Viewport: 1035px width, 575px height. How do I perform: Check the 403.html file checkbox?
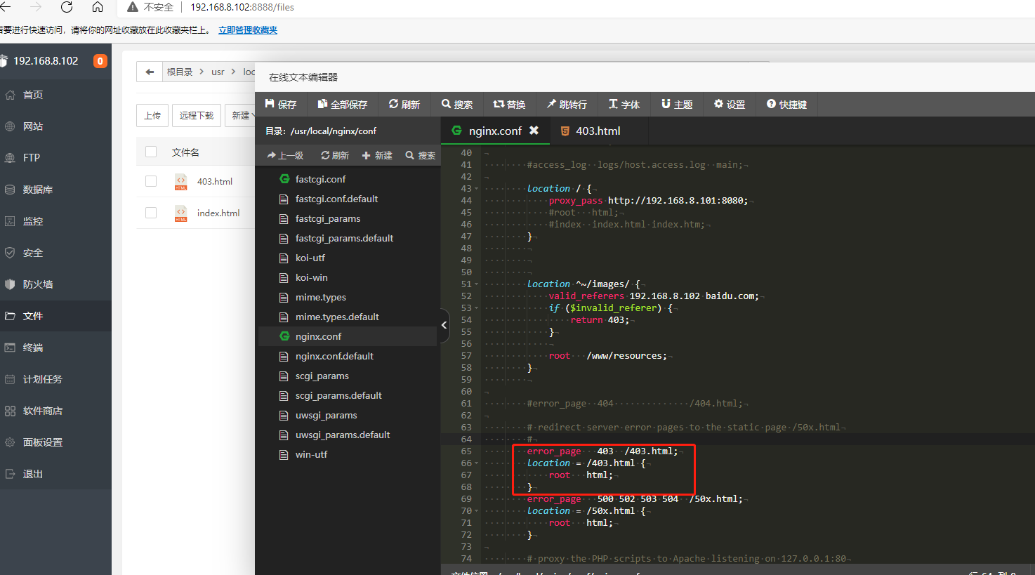click(150, 181)
